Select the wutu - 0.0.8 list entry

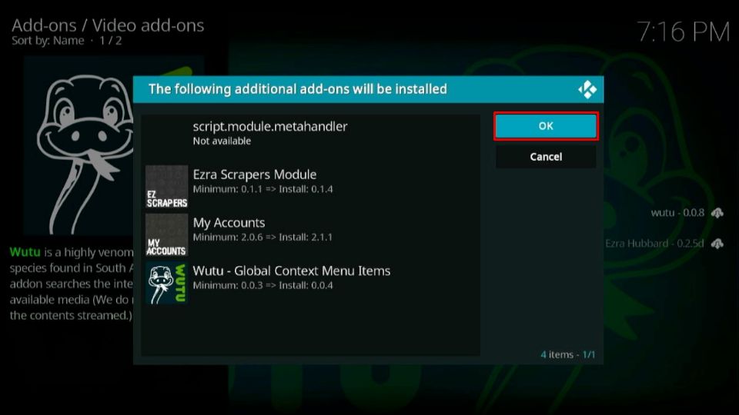[677, 213]
